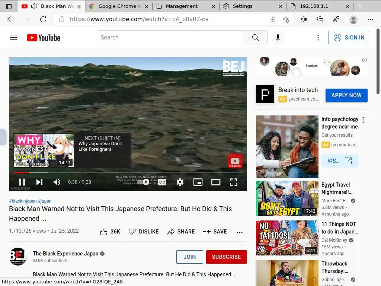Click the JOIN button
The image size is (381, 286).
[189, 257]
